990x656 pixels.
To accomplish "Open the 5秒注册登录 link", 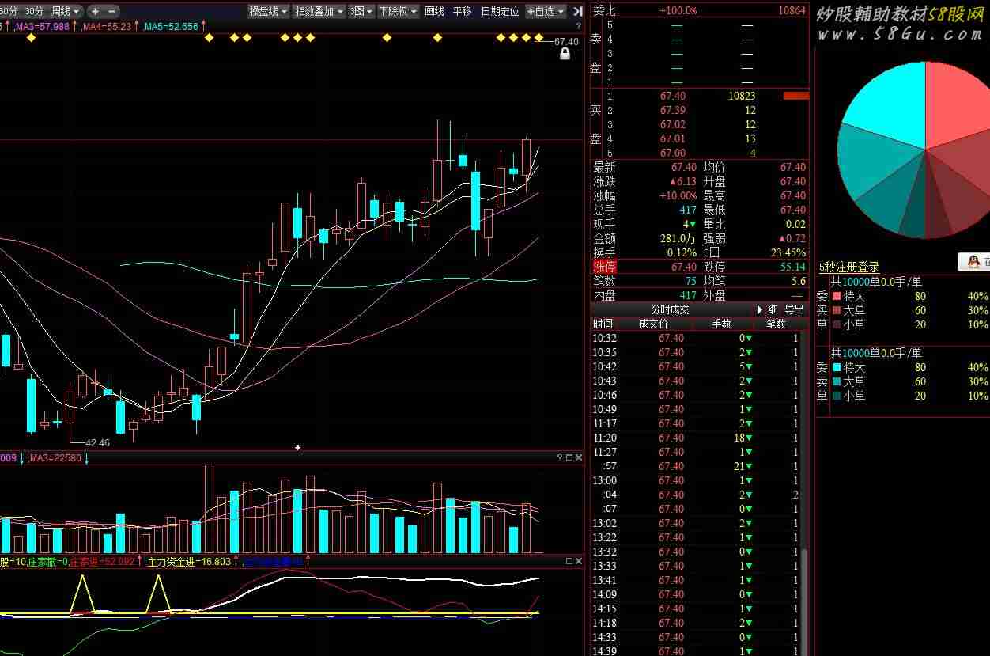I will coord(848,267).
